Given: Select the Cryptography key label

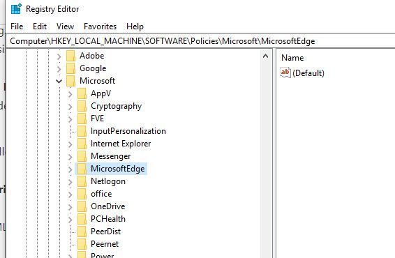Looking at the screenshot, I should pyautogui.click(x=116, y=106).
